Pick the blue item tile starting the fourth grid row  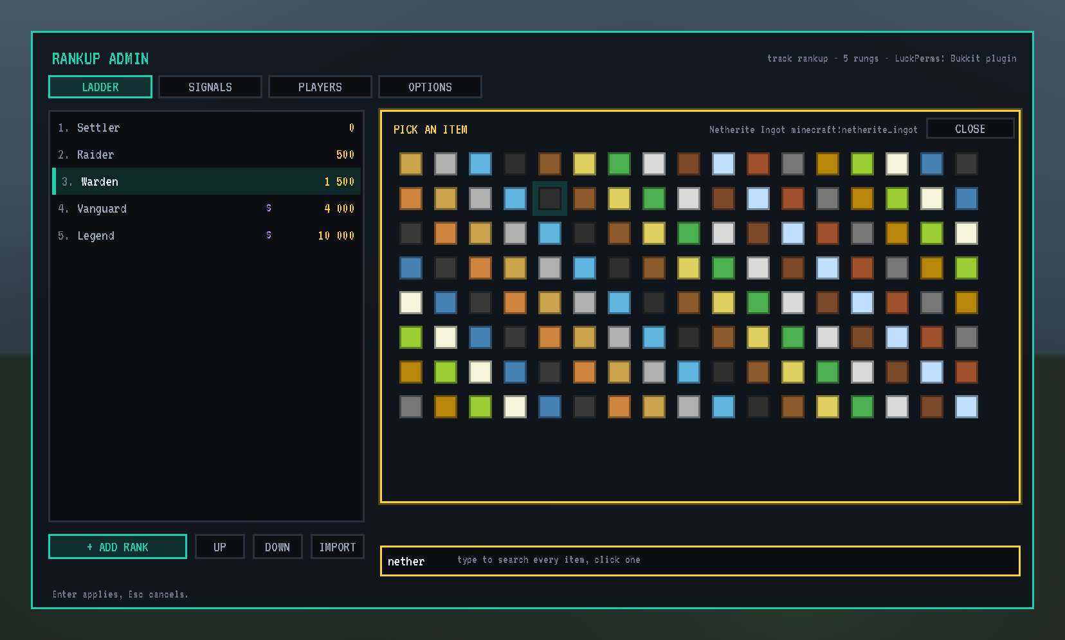(411, 268)
